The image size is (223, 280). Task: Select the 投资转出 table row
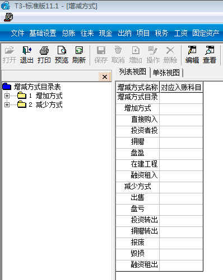[159, 221]
